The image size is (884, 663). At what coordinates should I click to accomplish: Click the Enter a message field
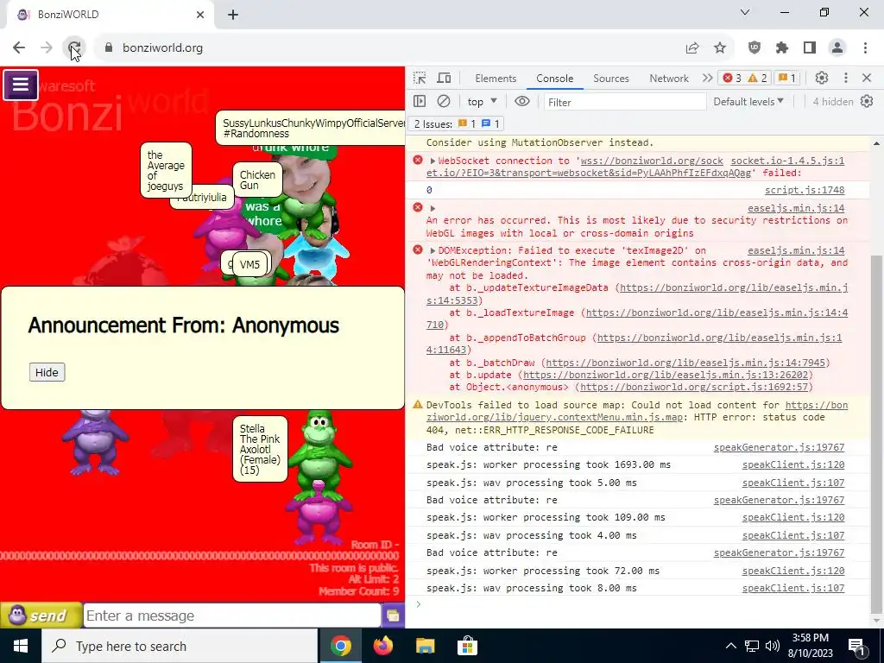click(232, 616)
